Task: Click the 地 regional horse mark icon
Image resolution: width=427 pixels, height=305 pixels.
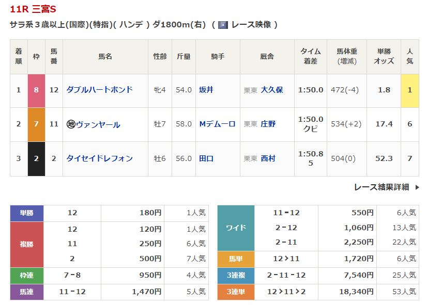Action: click(x=71, y=124)
